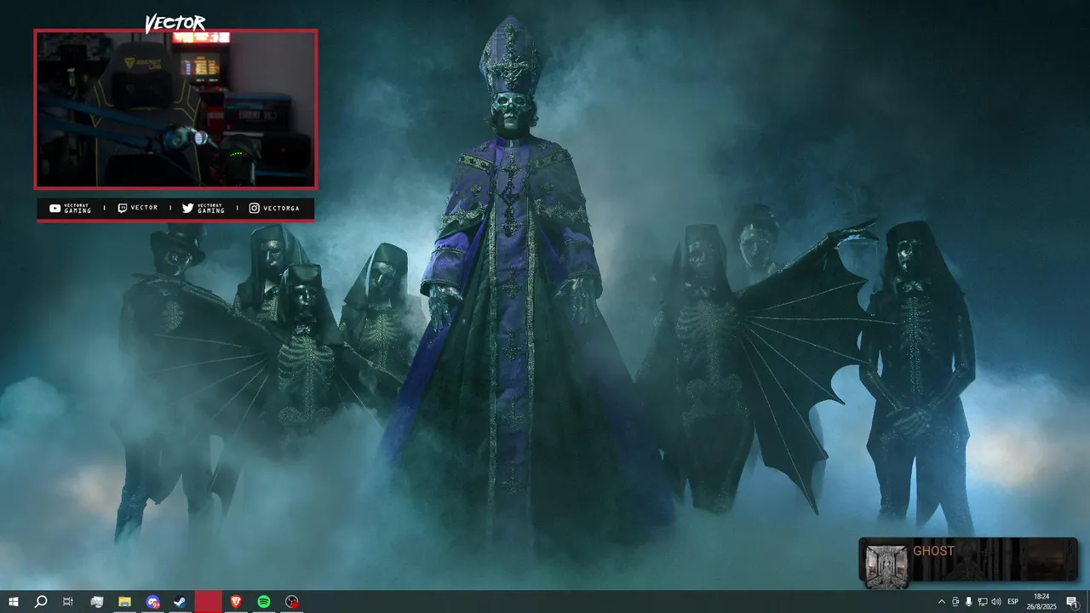Open the notification center icon
Screen dimensions: 1090x613
click(1072, 601)
